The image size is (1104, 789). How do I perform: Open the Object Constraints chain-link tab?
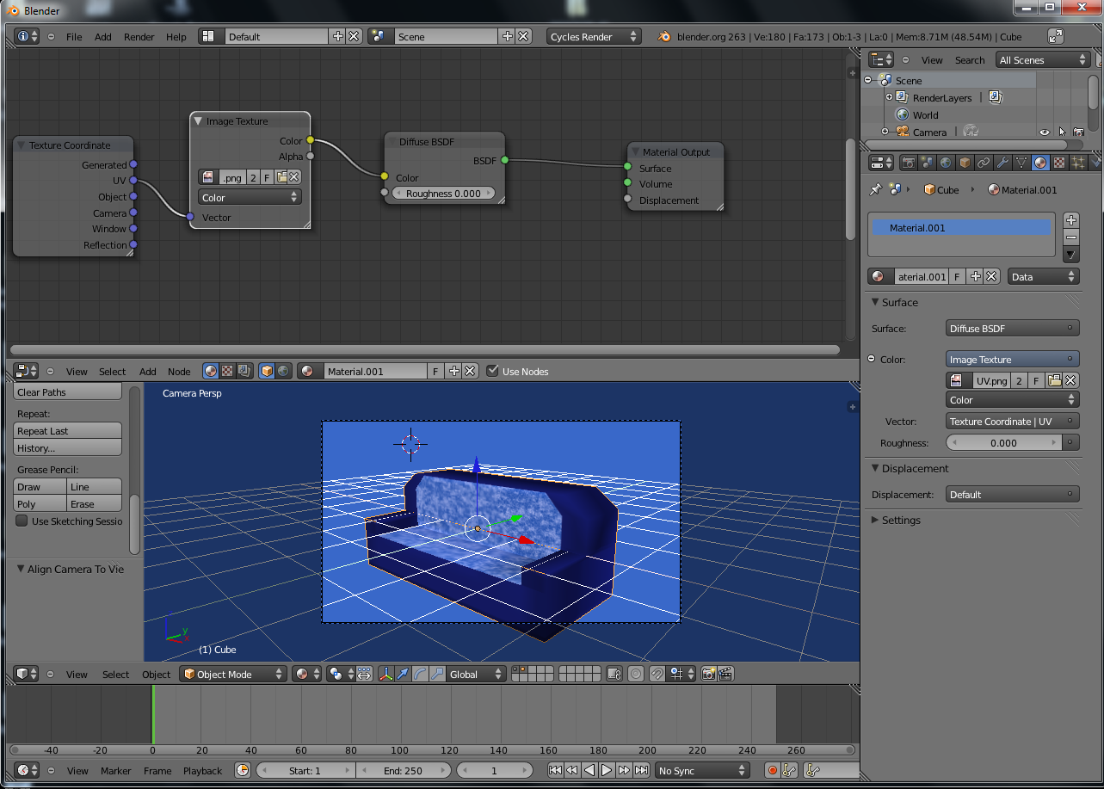coord(984,162)
